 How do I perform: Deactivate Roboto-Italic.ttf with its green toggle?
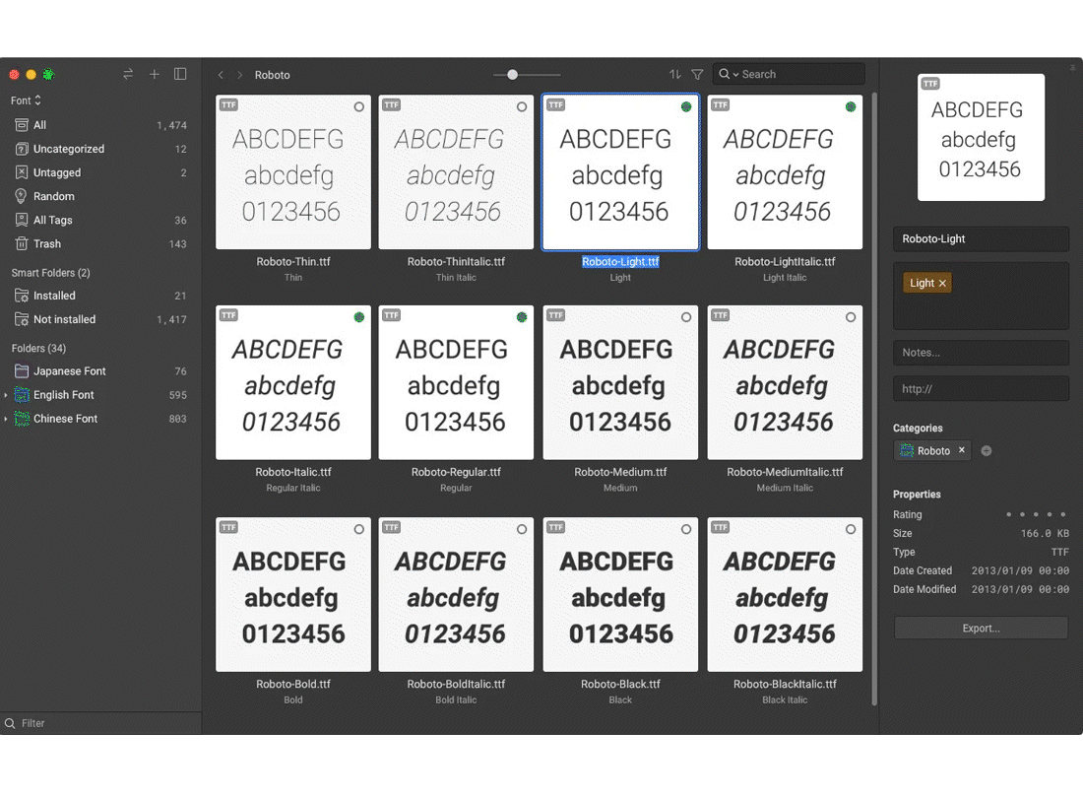pos(359,317)
